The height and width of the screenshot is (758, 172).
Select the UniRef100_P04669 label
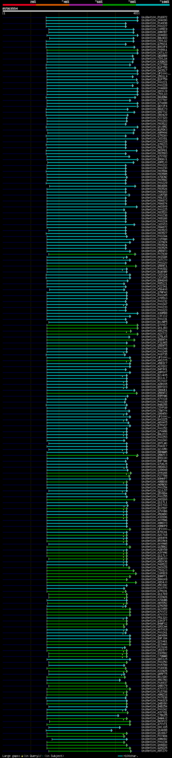(x=154, y=88)
